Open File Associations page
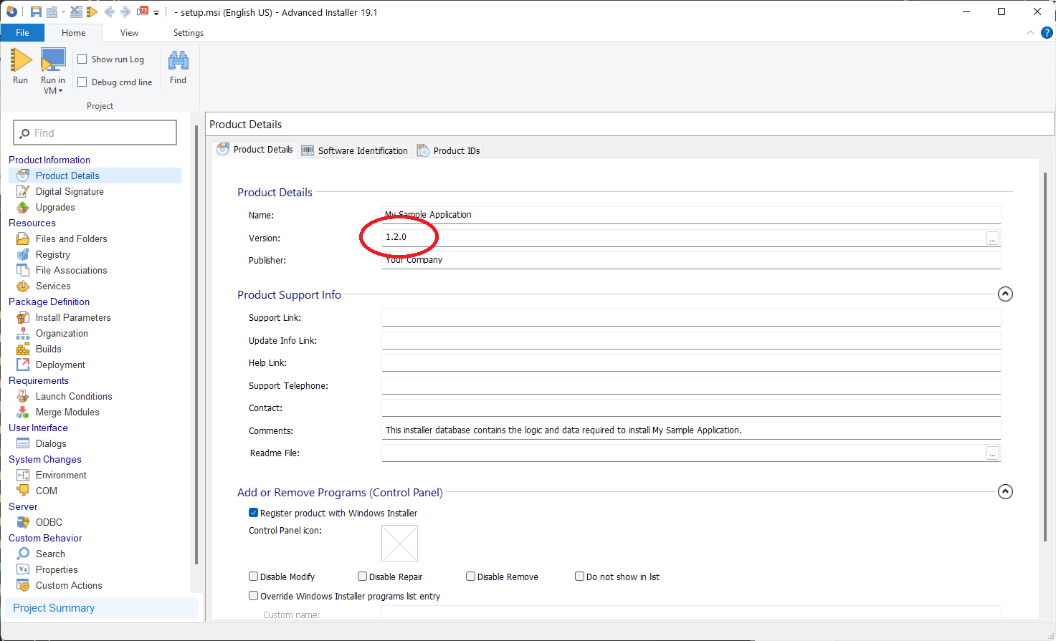The image size is (1056, 641). [x=71, y=270]
